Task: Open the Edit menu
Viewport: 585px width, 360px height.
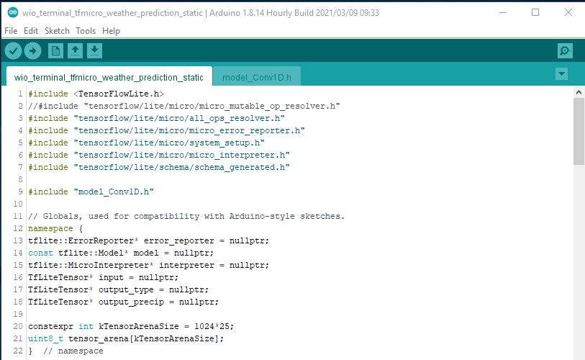Action: 31,31
